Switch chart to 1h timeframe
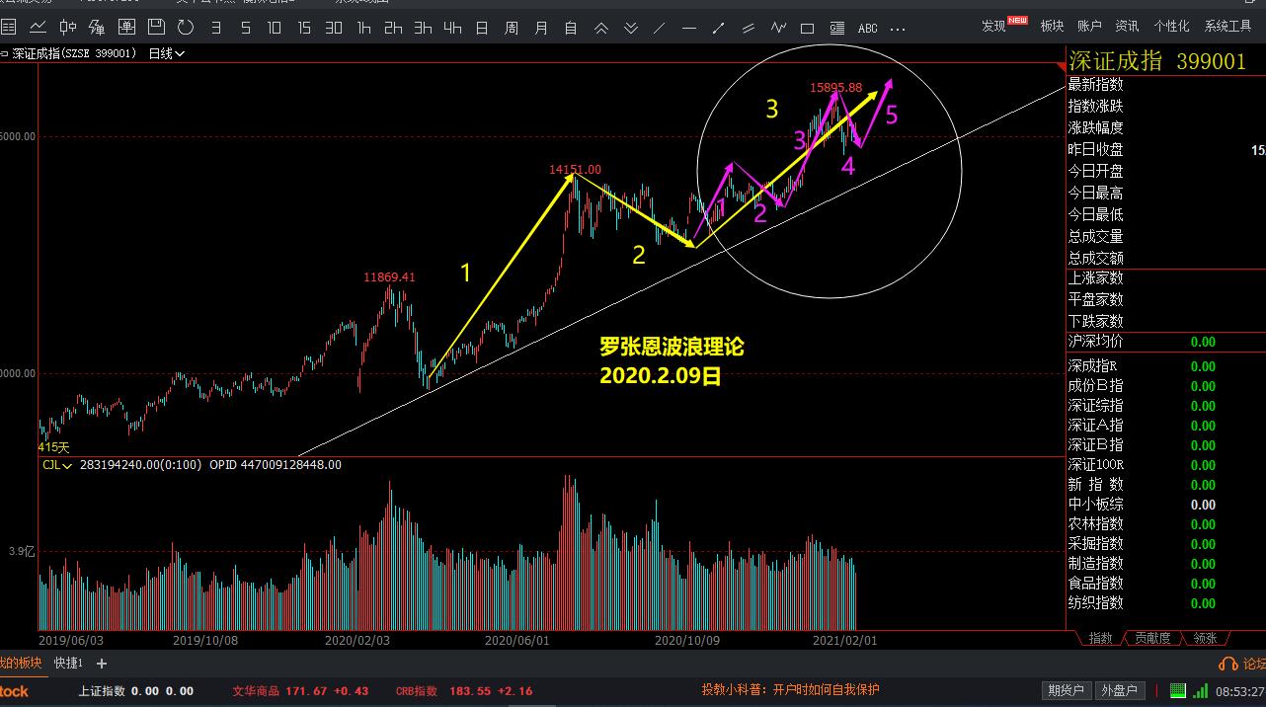The image size is (1266, 707). tap(364, 28)
